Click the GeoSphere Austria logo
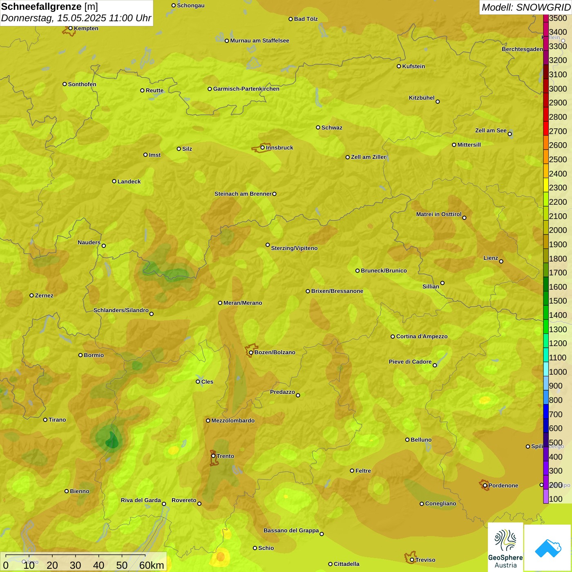This screenshot has width=572, height=572. [x=505, y=547]
